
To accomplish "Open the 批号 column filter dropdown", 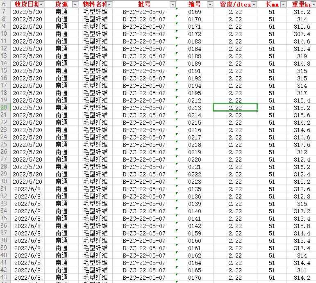I will (173, 5).
